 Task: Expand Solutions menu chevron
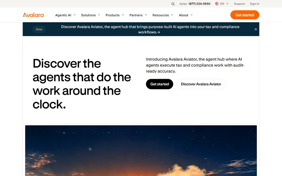(99, 15)
